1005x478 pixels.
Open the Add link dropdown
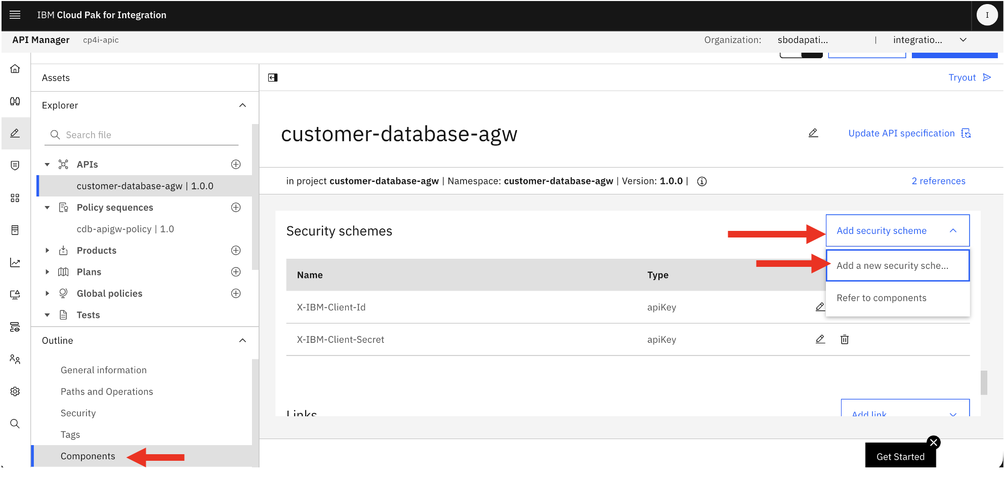(x=905, y=408)
